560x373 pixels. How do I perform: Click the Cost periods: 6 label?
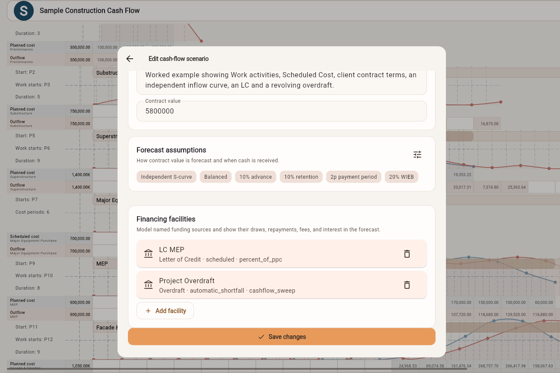[x=32, y=212]
